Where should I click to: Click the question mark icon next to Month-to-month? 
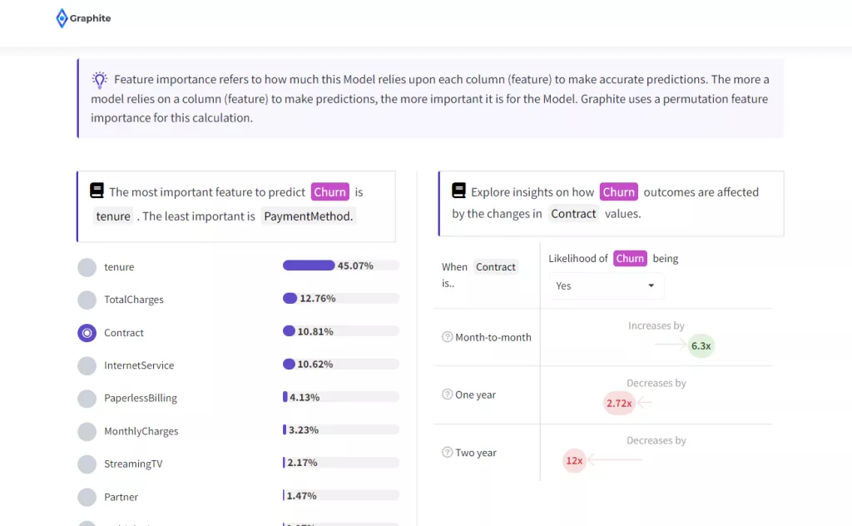coord(445,337)
